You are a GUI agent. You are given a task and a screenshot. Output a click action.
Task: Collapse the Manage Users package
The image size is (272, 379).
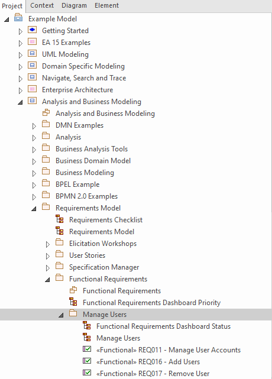pos(61,315)
